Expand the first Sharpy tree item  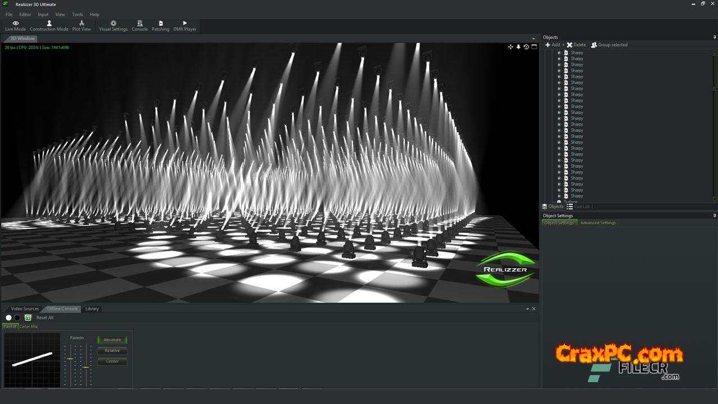[559, 53]
